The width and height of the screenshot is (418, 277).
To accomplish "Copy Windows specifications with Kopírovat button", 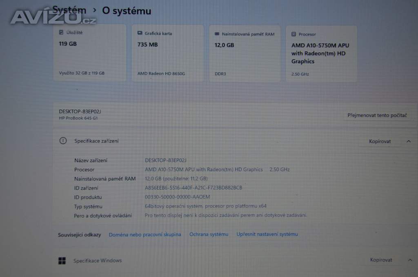I will [381, 260].
